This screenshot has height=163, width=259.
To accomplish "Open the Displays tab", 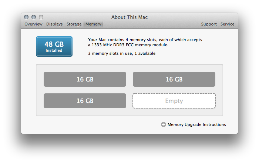I will [54, 24].
